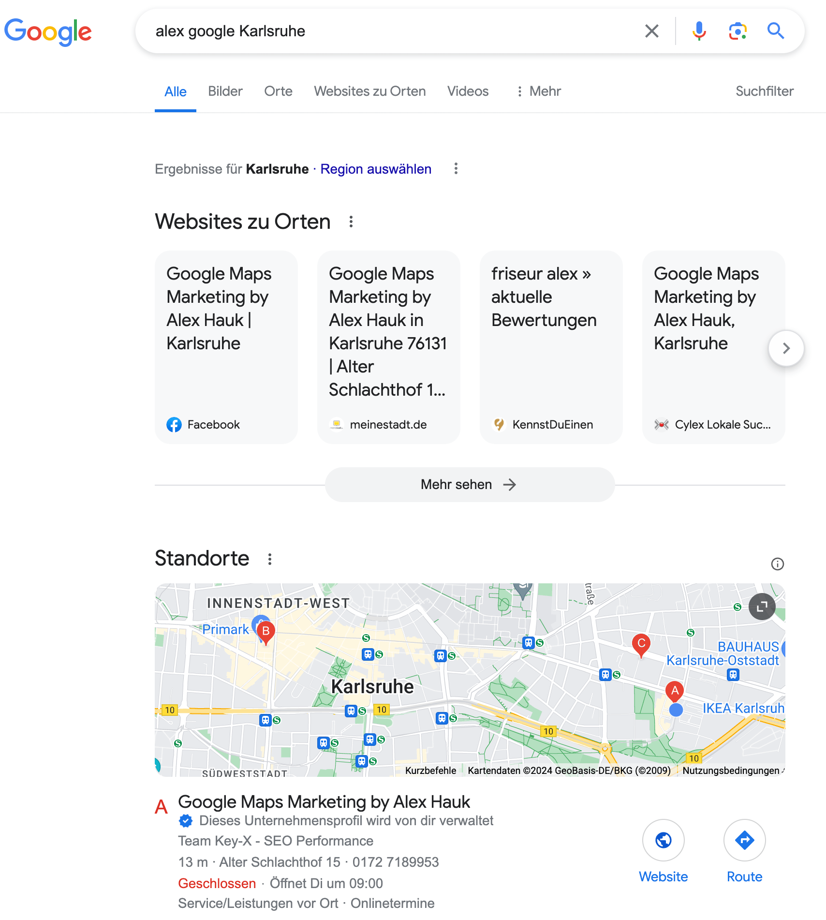Image resolution: width=826 pixels, height=920 pixels.
Task: Start voice search with the microphone icon
Action: [x=699, y=31]
